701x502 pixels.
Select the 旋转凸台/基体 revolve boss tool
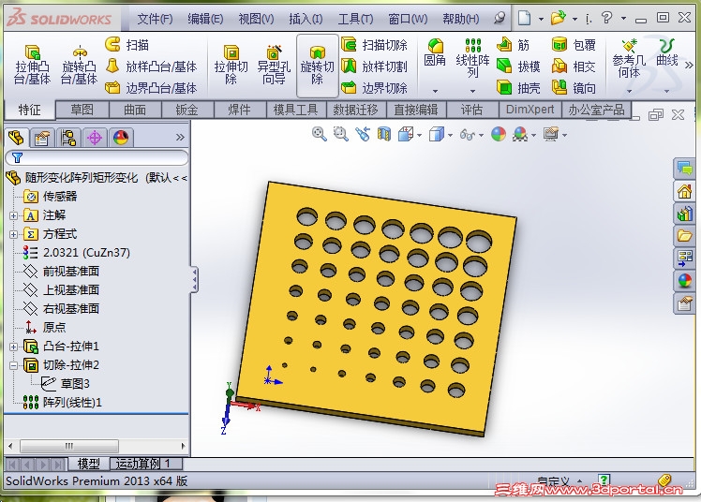click(x=79, y=65)
